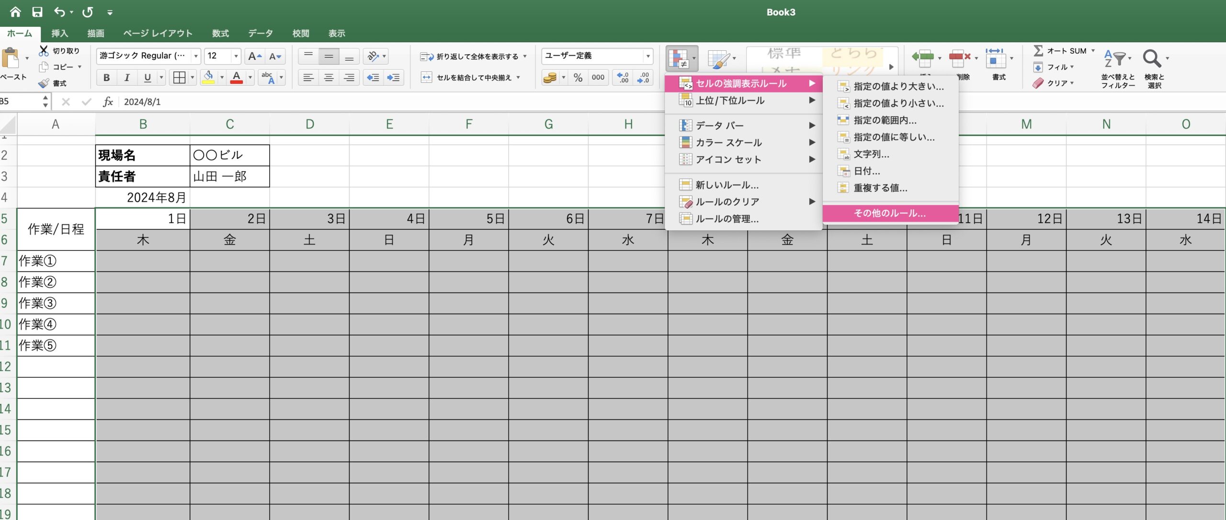Select column D header
The width and height of the screenshot is (1226, 520).
coord(310,124)
